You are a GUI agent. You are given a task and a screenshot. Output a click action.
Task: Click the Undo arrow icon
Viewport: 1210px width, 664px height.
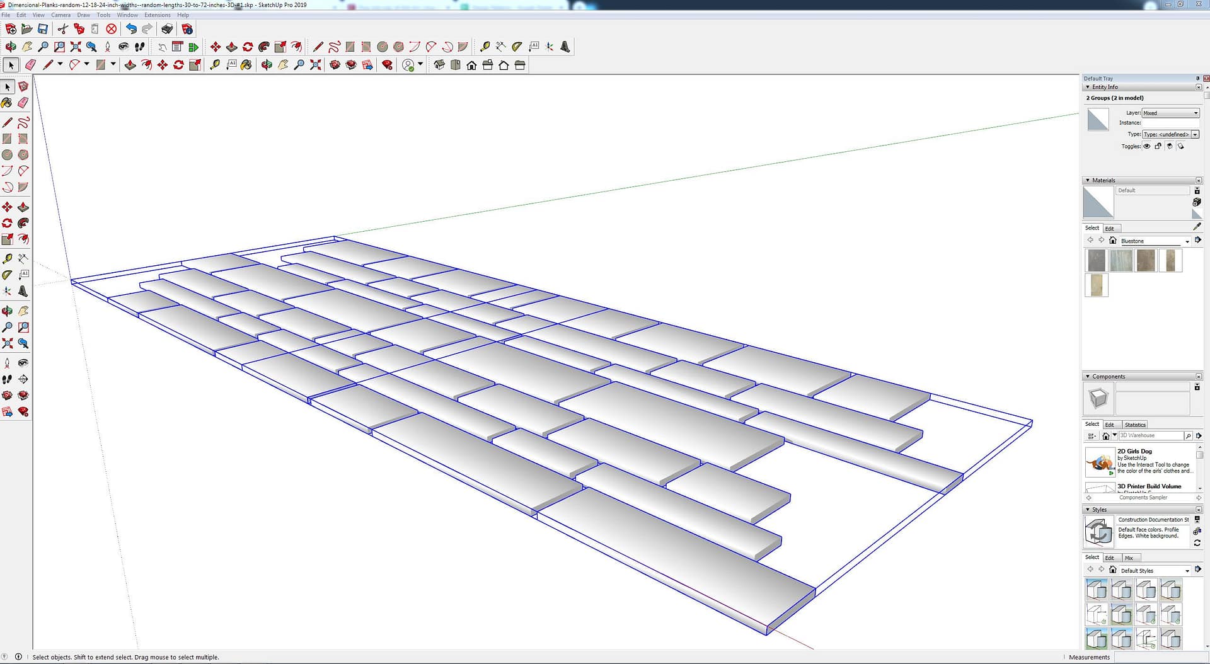click(131, 29)
